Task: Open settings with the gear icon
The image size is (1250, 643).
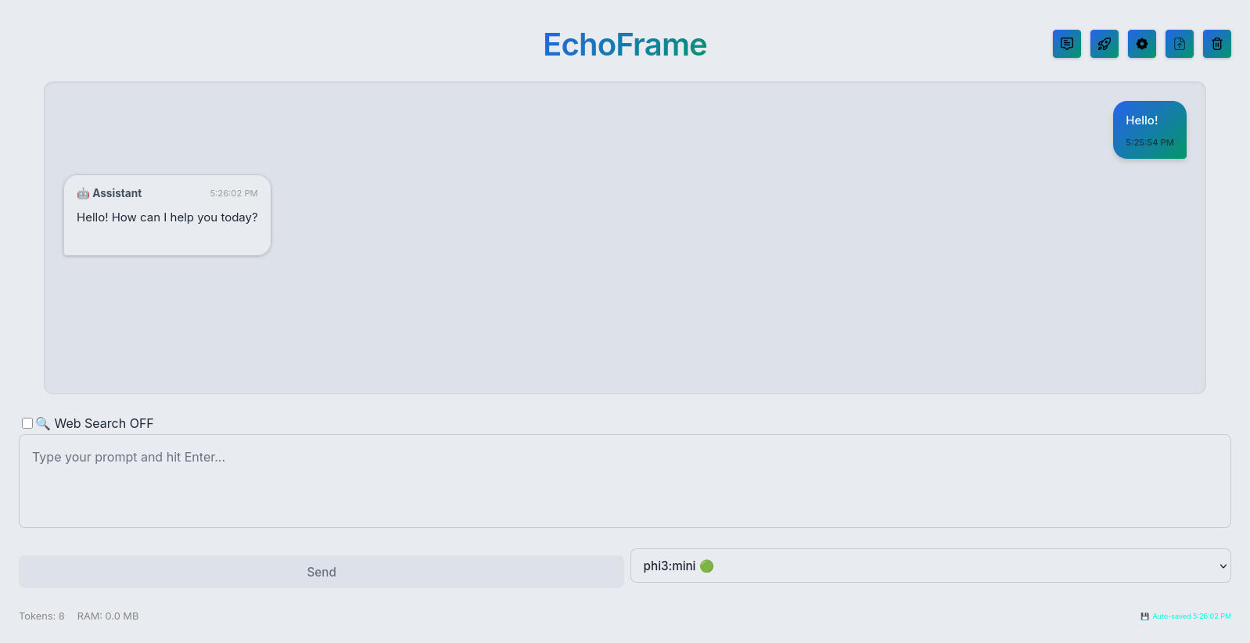Action: point(1141,44)
